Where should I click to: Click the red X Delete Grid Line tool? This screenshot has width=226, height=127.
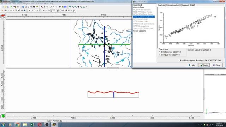coord(2,11)
